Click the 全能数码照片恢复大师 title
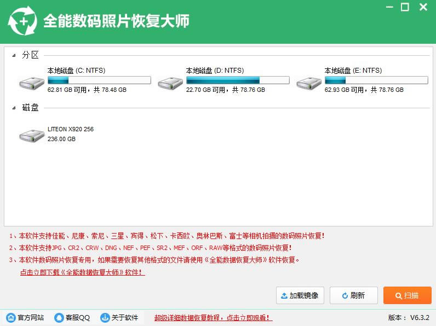The image size is (436, 326). point(116,21)
